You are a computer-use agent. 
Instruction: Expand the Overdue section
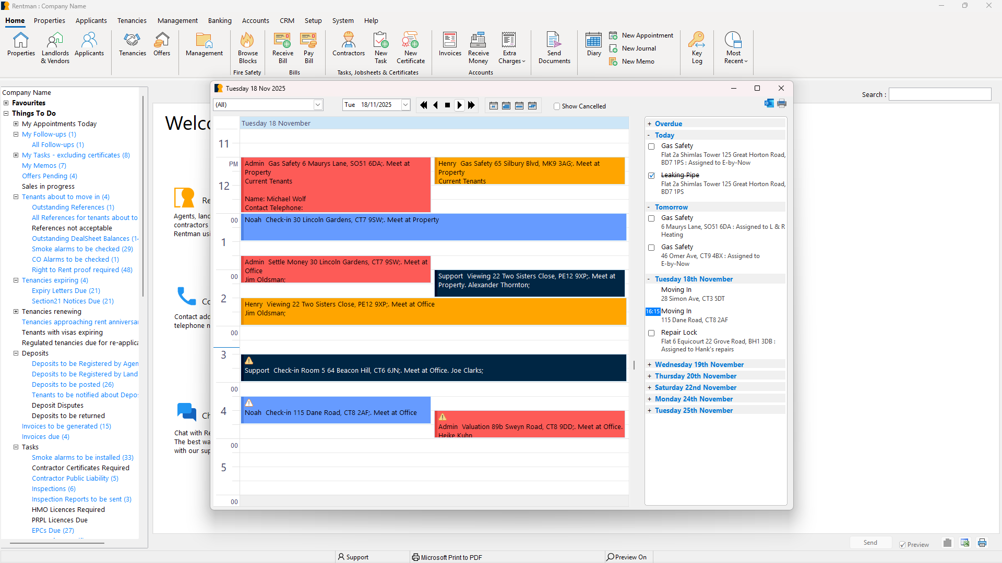coord(649,124)
